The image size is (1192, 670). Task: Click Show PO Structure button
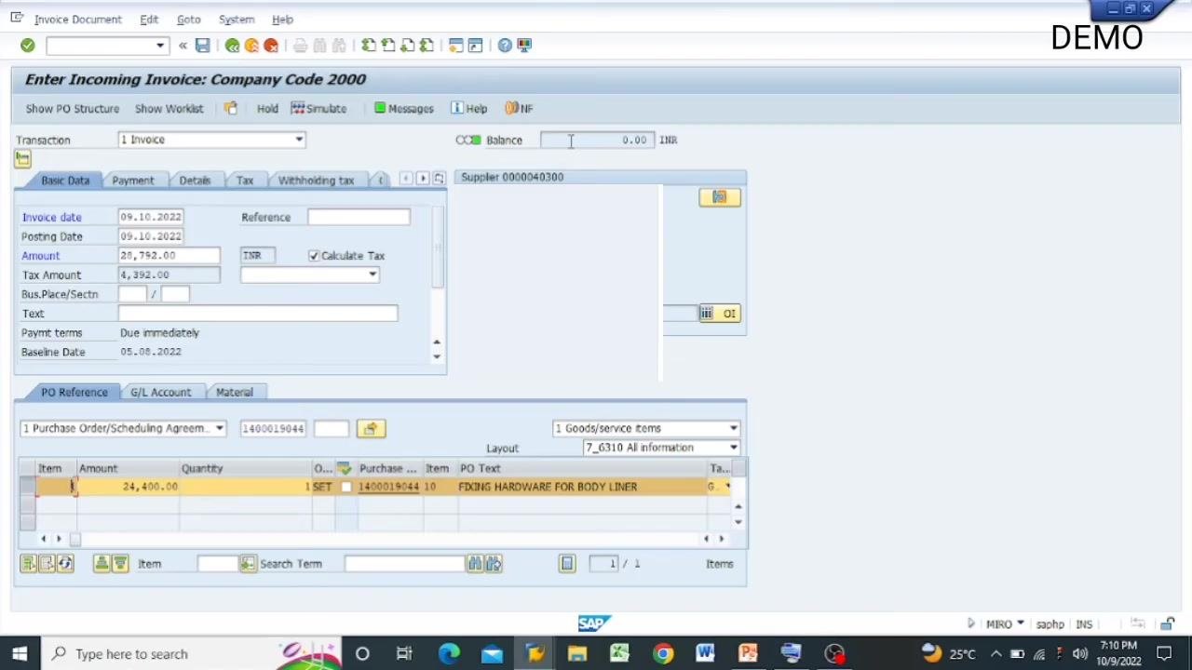73,109
